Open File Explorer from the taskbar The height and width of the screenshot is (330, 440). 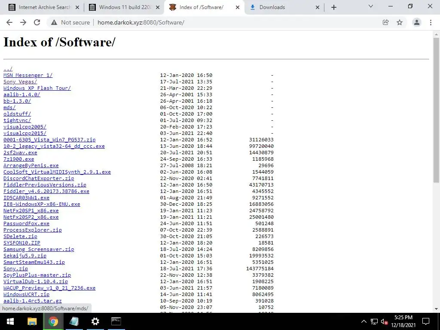tap(32, 321)
